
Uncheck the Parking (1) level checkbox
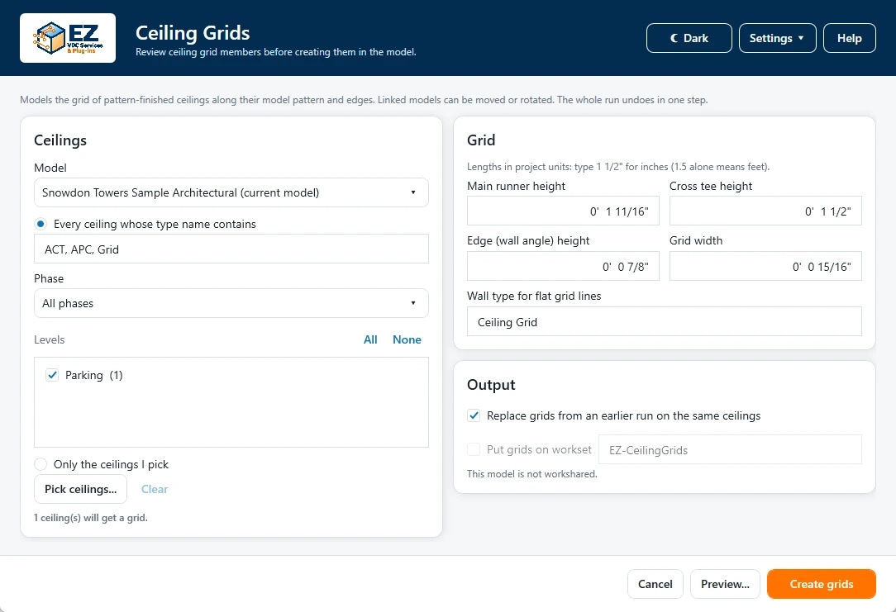pos(52,375)
